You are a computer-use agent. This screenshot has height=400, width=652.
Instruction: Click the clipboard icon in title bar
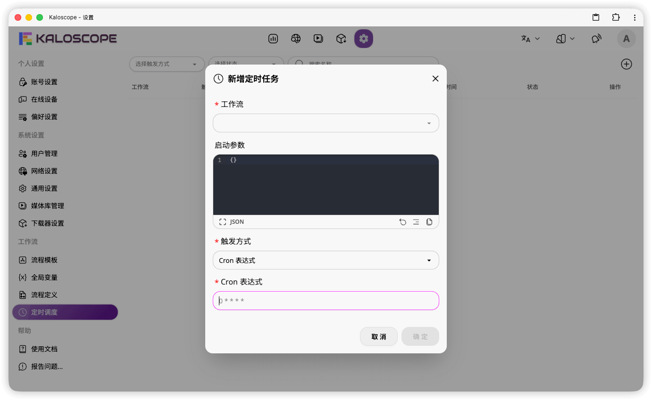click(x=596, y=17)
